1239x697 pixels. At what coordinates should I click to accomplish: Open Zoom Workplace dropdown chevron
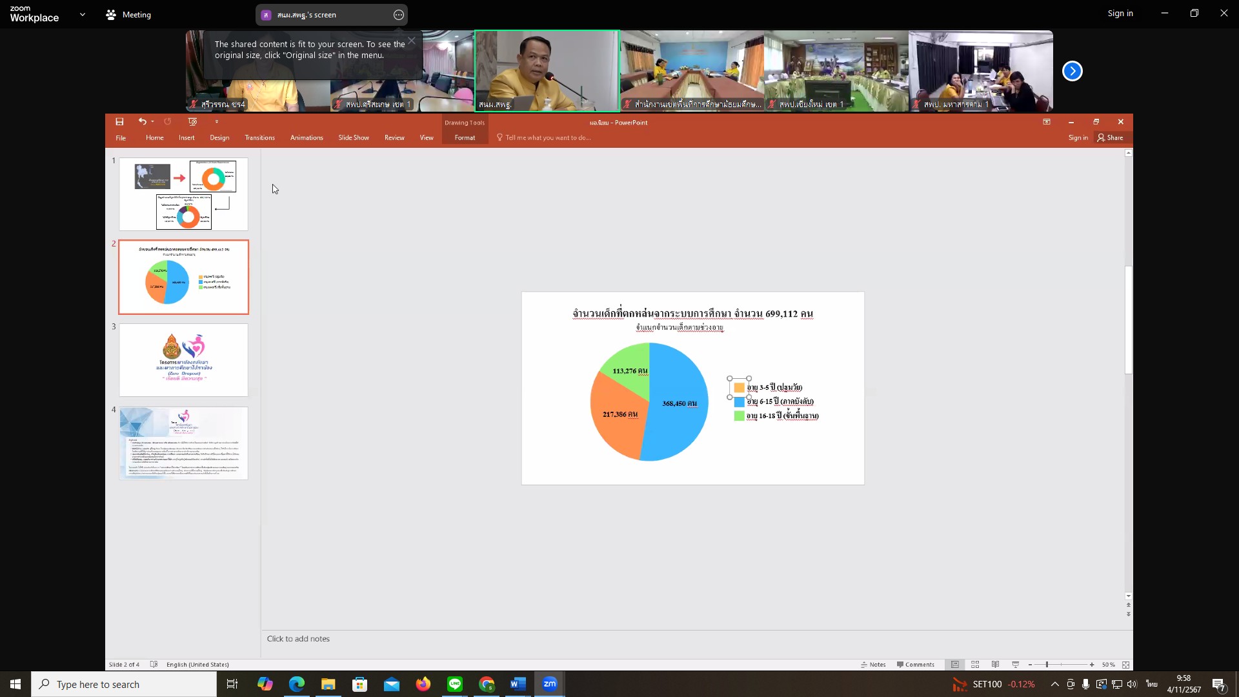coord(82,14)
